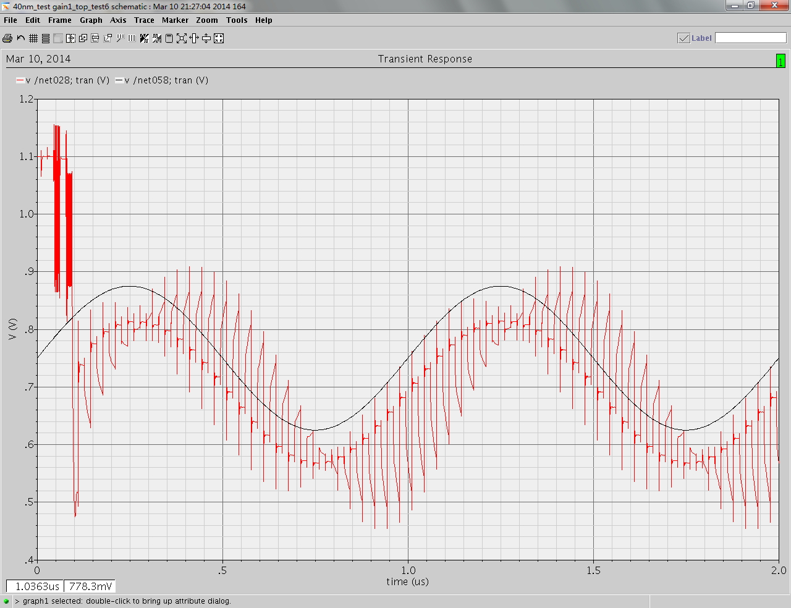791x608 pixels.
Task: Click the four-corner expand fit icon
Action: 182,38
